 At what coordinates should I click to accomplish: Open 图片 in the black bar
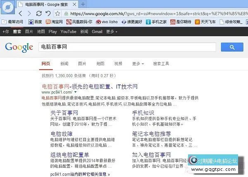[29, 32]
